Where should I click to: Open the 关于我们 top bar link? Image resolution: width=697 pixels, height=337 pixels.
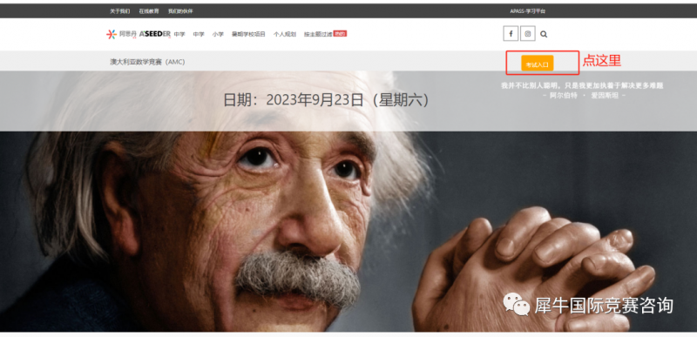coord(120,11)
